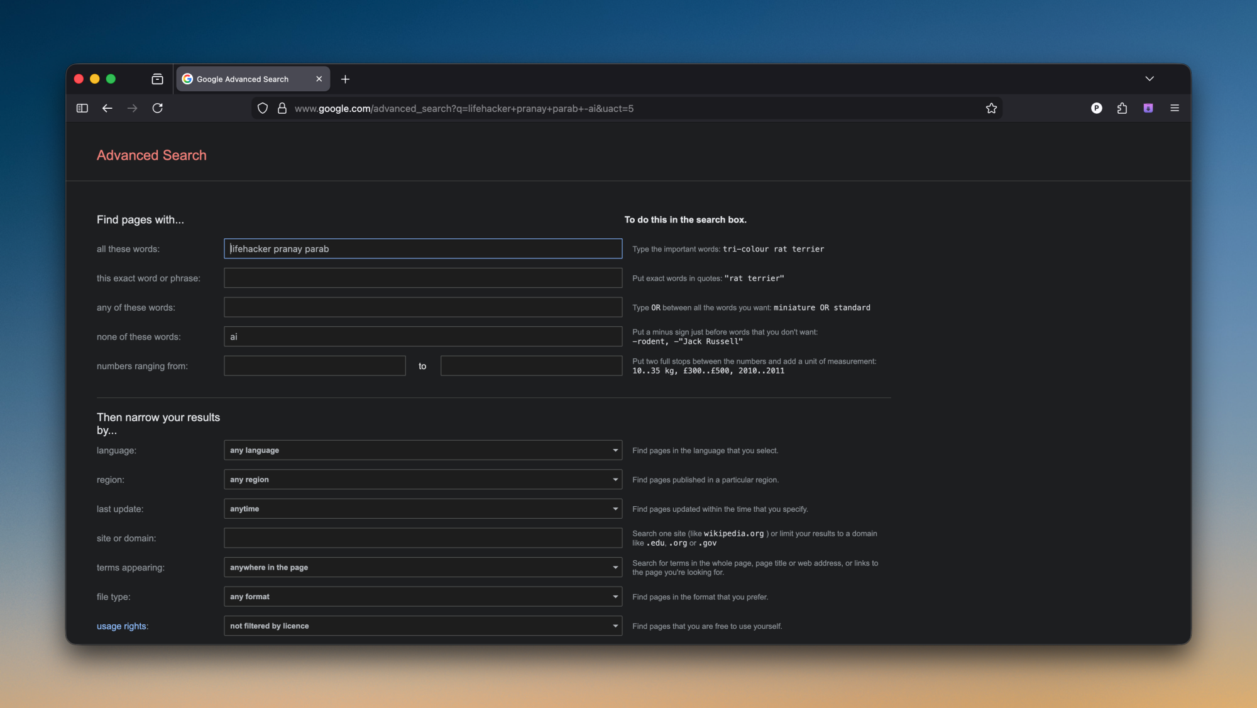Open the profile icon labeled P
The height and width of the screenshot is (708, 1257).
(x=1096, y=108)
